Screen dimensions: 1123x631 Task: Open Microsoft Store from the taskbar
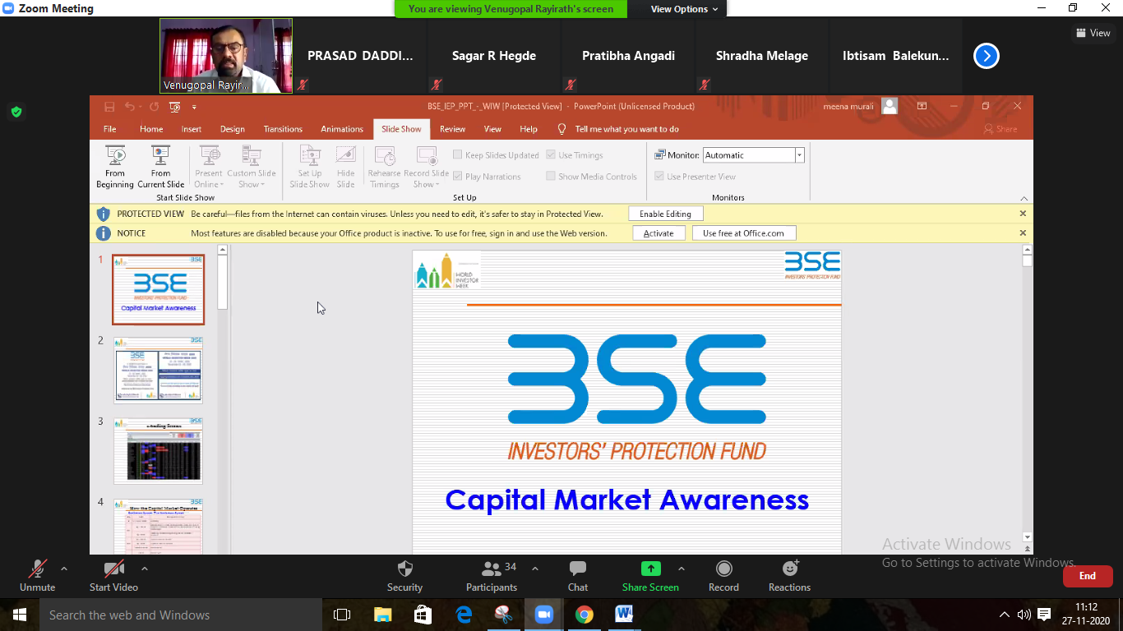(423, 615)
